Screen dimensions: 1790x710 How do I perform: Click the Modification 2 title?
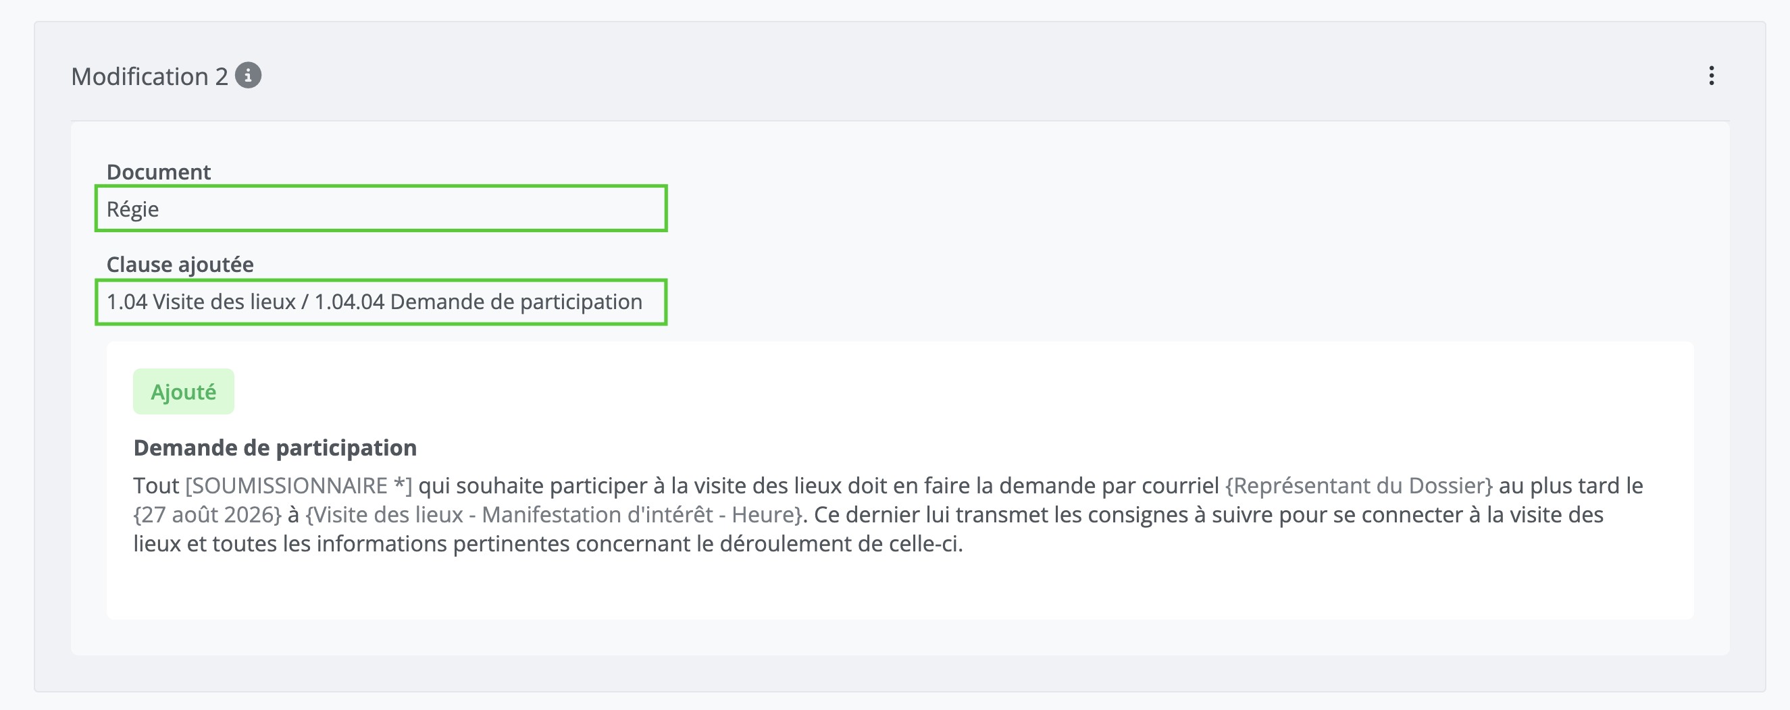[149, 76]
